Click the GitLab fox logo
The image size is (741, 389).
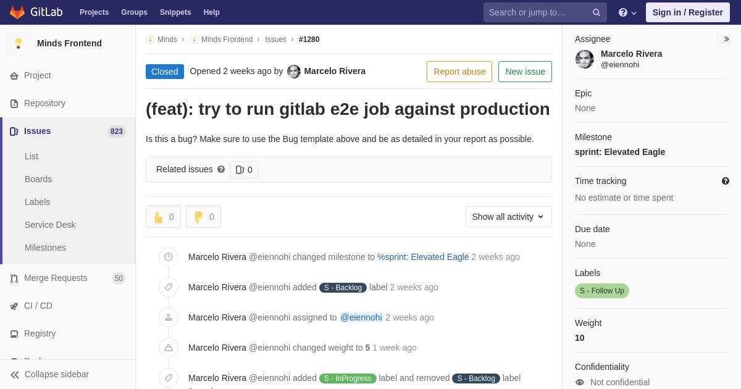tap(17, 12)
